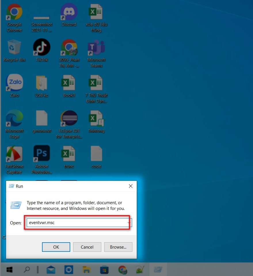Viewport: 253px width, 276px height.
Task: Select the code file on desktop
Action: point(96,157)
